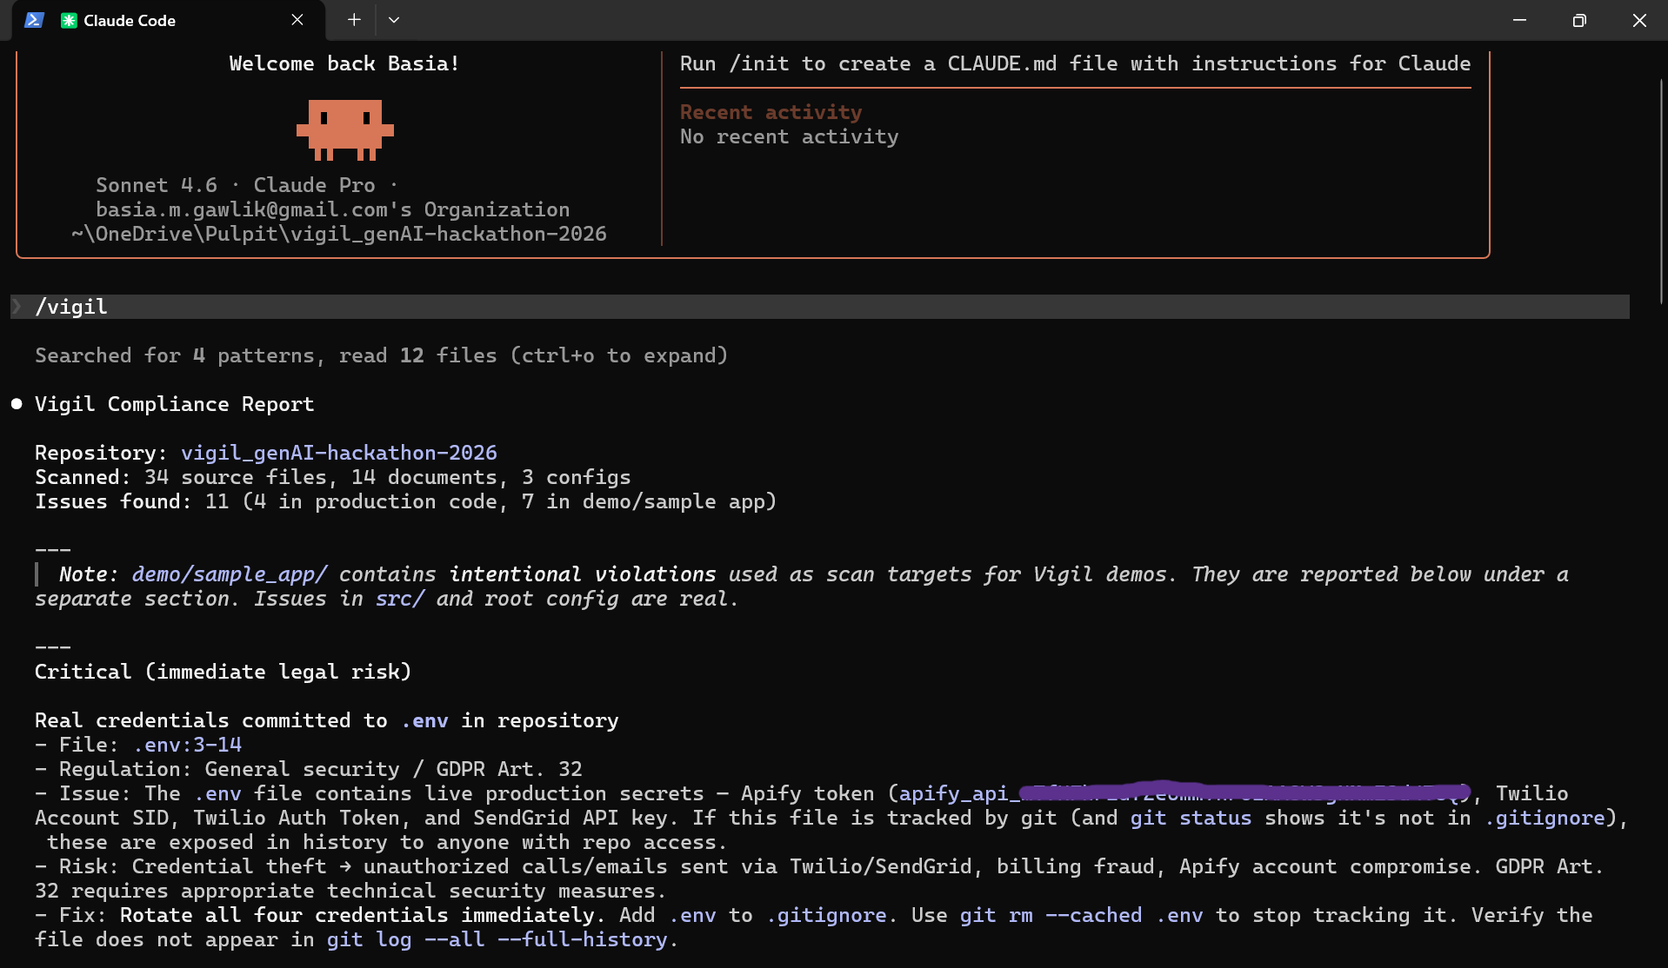Click .gitignore in the Fix line
Image resolution: width=1668 pixels, height=968 pixels.
coord(826,915)
